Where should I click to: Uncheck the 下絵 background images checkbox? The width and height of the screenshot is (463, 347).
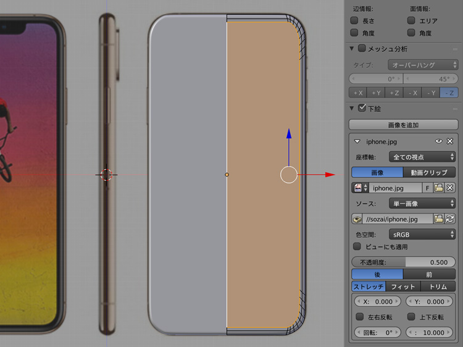click(362, 109)
